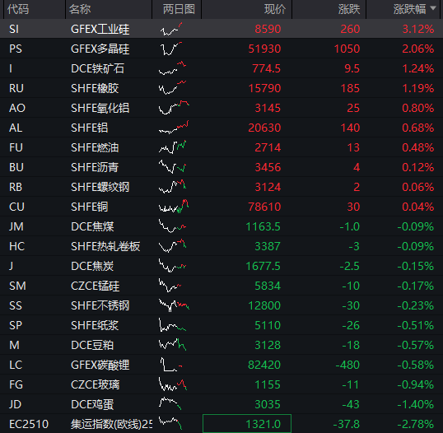Image resolution: width=443 pixels, height=433 pixels.
Task: Open the GFEX工业硅 two-day sparkline chart
Action: (171, 29)
